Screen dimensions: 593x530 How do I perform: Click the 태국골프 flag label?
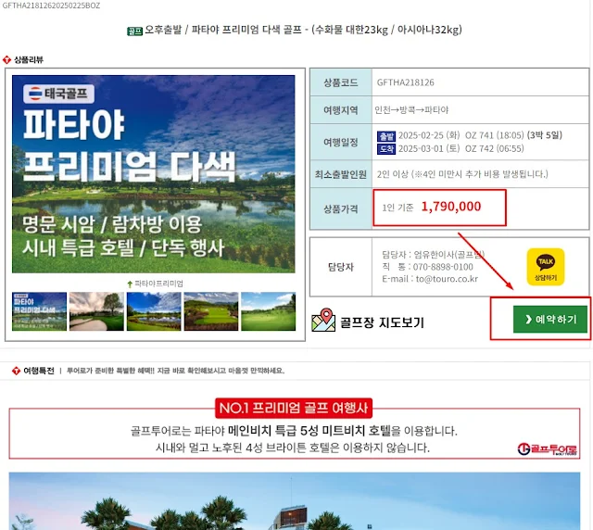click(58, 94)
